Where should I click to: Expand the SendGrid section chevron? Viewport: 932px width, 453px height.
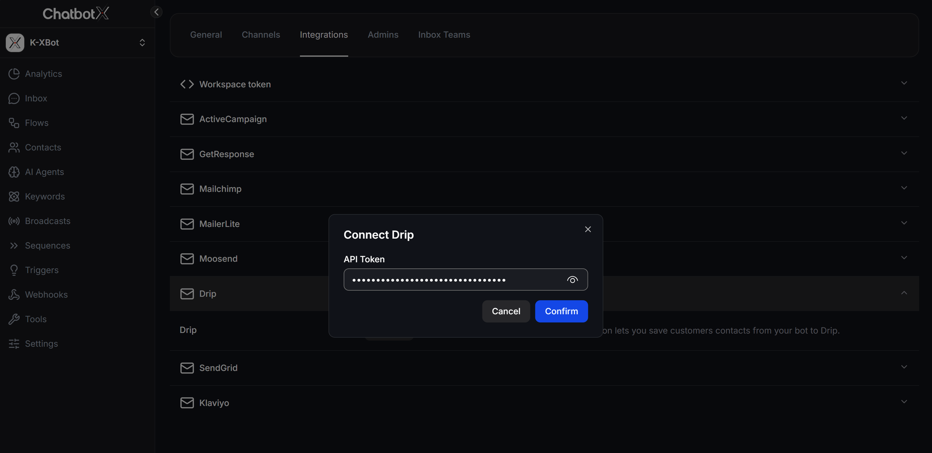click(904, 367)
